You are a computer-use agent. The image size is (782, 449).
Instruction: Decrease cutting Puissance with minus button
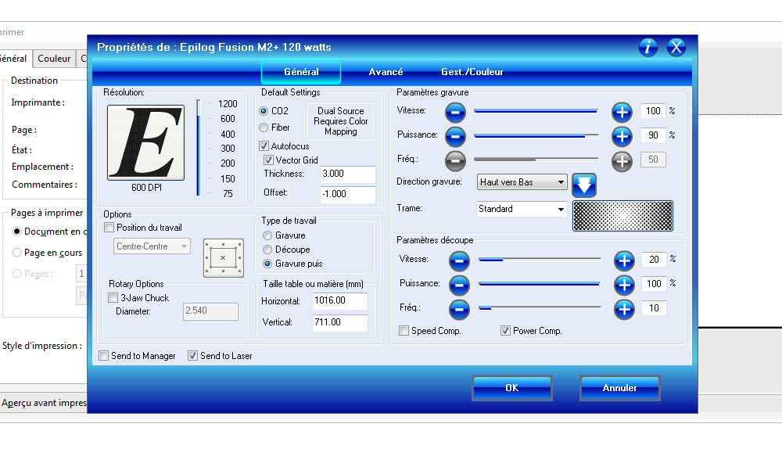(x=459, y=285)
